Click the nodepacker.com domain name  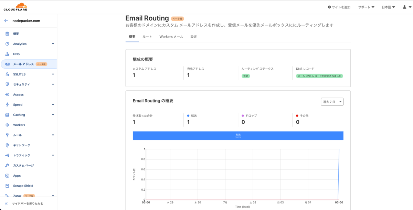(27, 21)
